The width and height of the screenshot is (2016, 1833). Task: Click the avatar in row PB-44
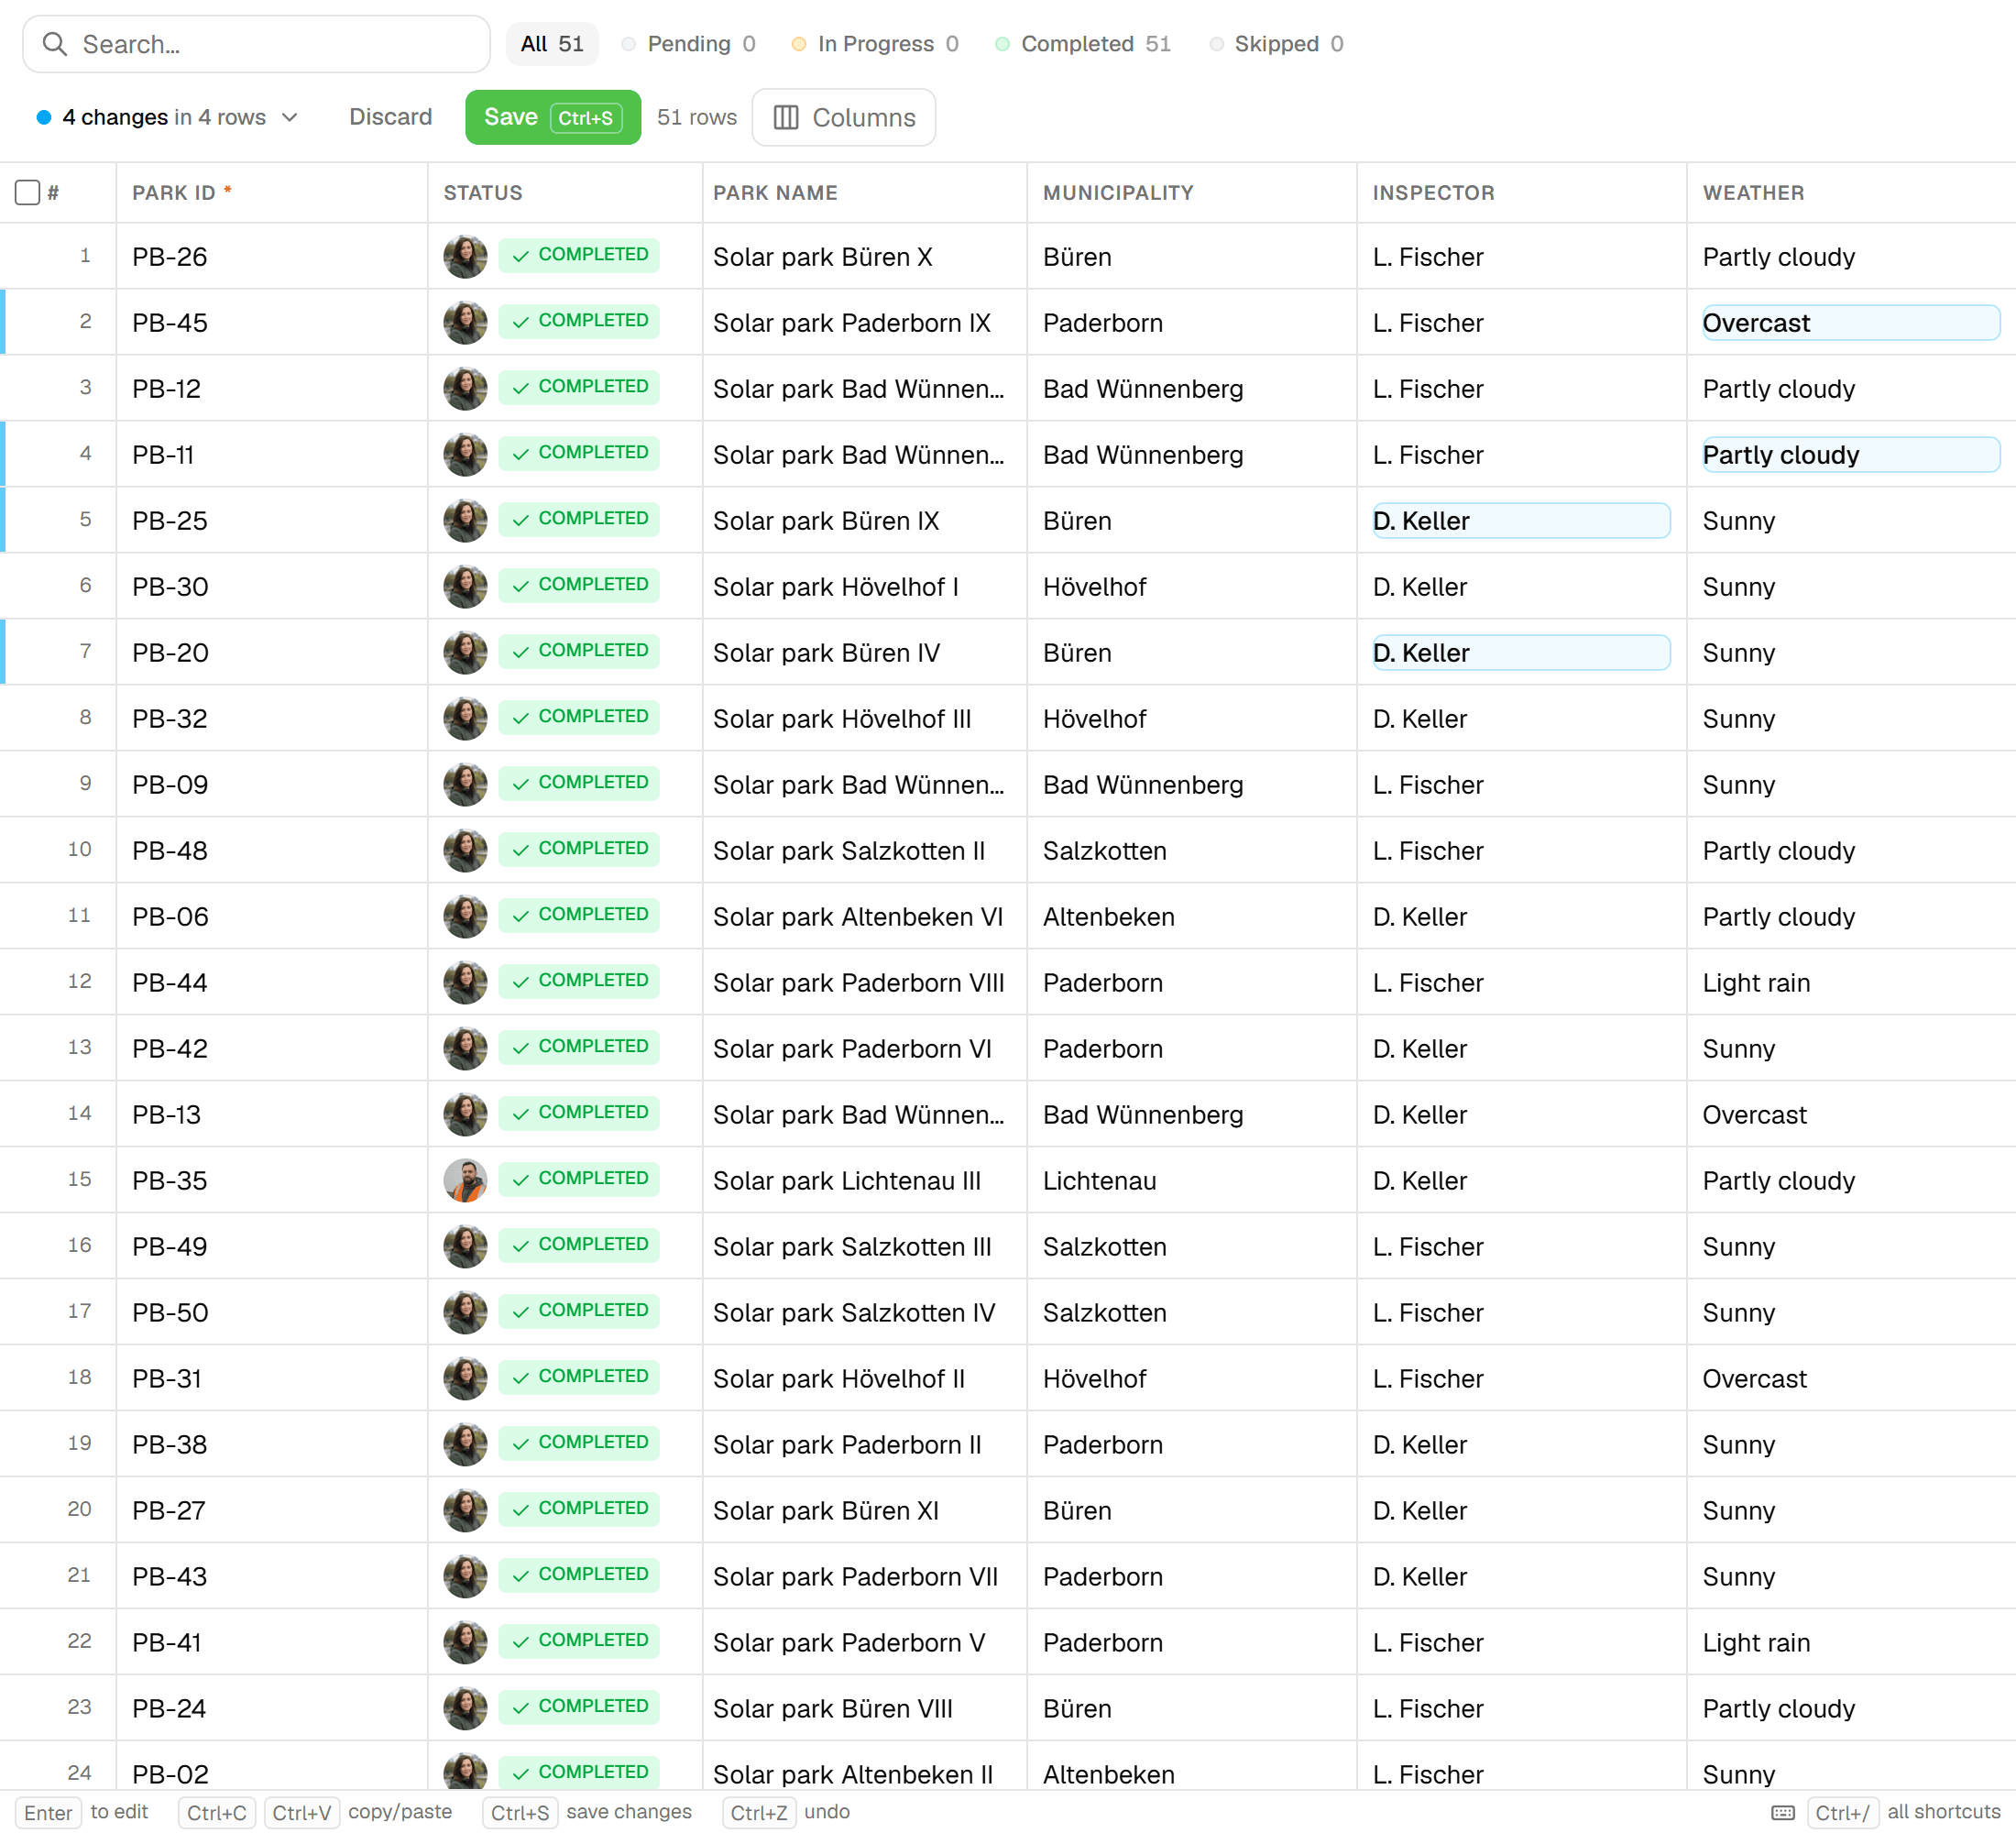[x=465, y=982]
